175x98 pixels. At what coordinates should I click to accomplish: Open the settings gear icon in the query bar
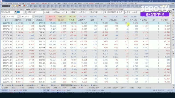coord(170,12)
